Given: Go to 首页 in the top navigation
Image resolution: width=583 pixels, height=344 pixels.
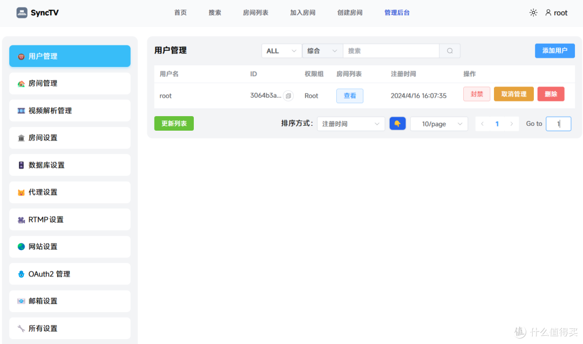Looking at the screenshot, I should pos(180,12).
